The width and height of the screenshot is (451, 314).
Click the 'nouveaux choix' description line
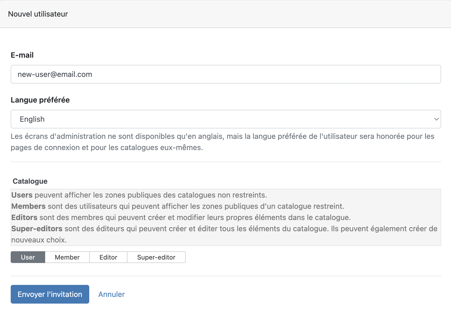coord(39,240)
